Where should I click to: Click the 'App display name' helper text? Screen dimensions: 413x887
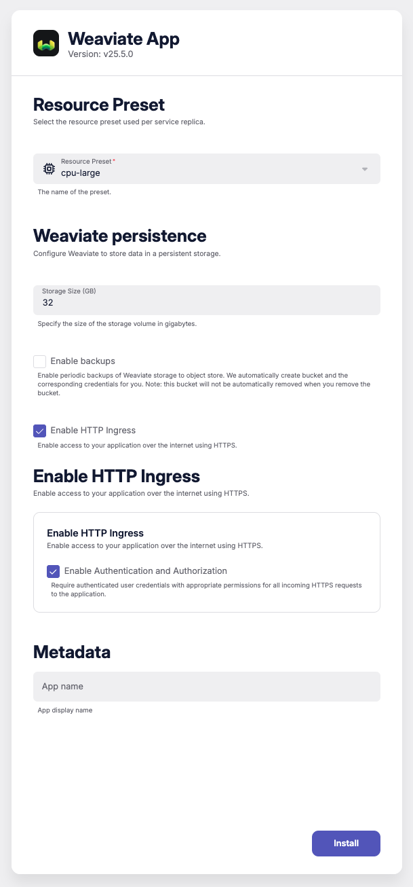pos(65,710)
